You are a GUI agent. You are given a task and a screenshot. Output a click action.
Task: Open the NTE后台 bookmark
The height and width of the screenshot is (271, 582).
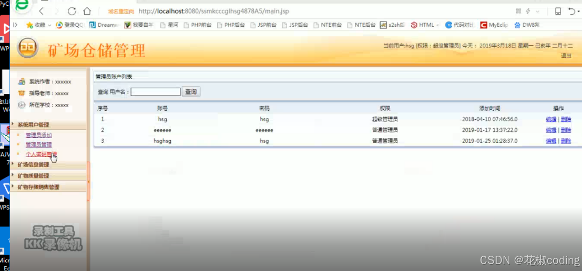[361, 25]
